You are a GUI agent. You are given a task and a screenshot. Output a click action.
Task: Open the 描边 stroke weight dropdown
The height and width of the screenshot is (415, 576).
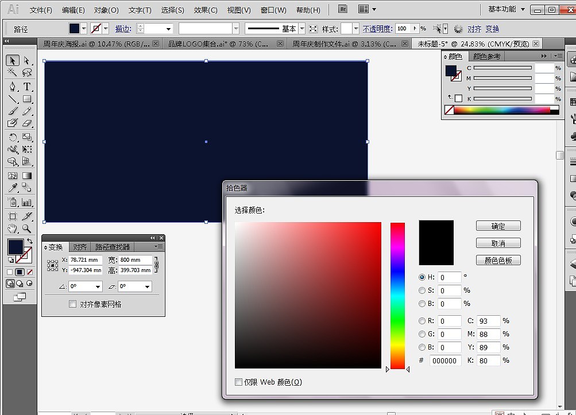coord(168,29)
